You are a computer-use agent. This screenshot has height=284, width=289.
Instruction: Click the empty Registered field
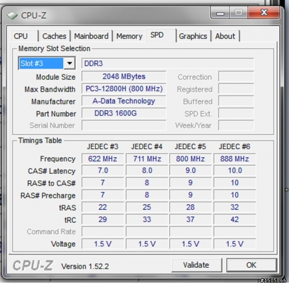pyautogui.click(x=236, y=89)
